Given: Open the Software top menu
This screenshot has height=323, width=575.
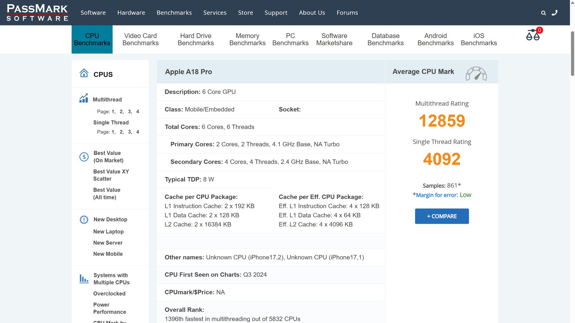Looking at the screenshot, I should [x=93, y=13].
